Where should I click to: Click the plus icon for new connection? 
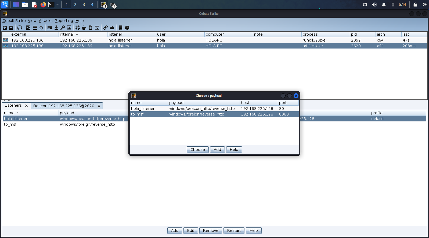pyautogui.click(x=5, y=28)
